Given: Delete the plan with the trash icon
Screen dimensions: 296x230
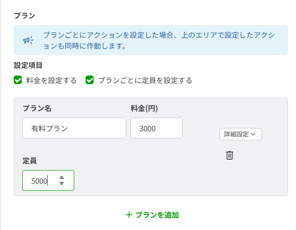Looking at the screenshot, I should coord(229,155).
